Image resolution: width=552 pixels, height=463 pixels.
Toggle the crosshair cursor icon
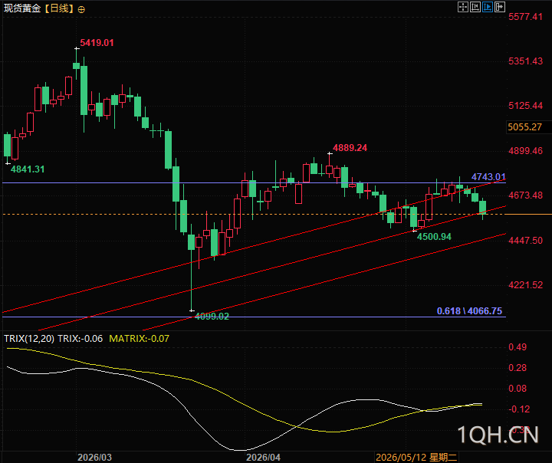coord(462,7)
